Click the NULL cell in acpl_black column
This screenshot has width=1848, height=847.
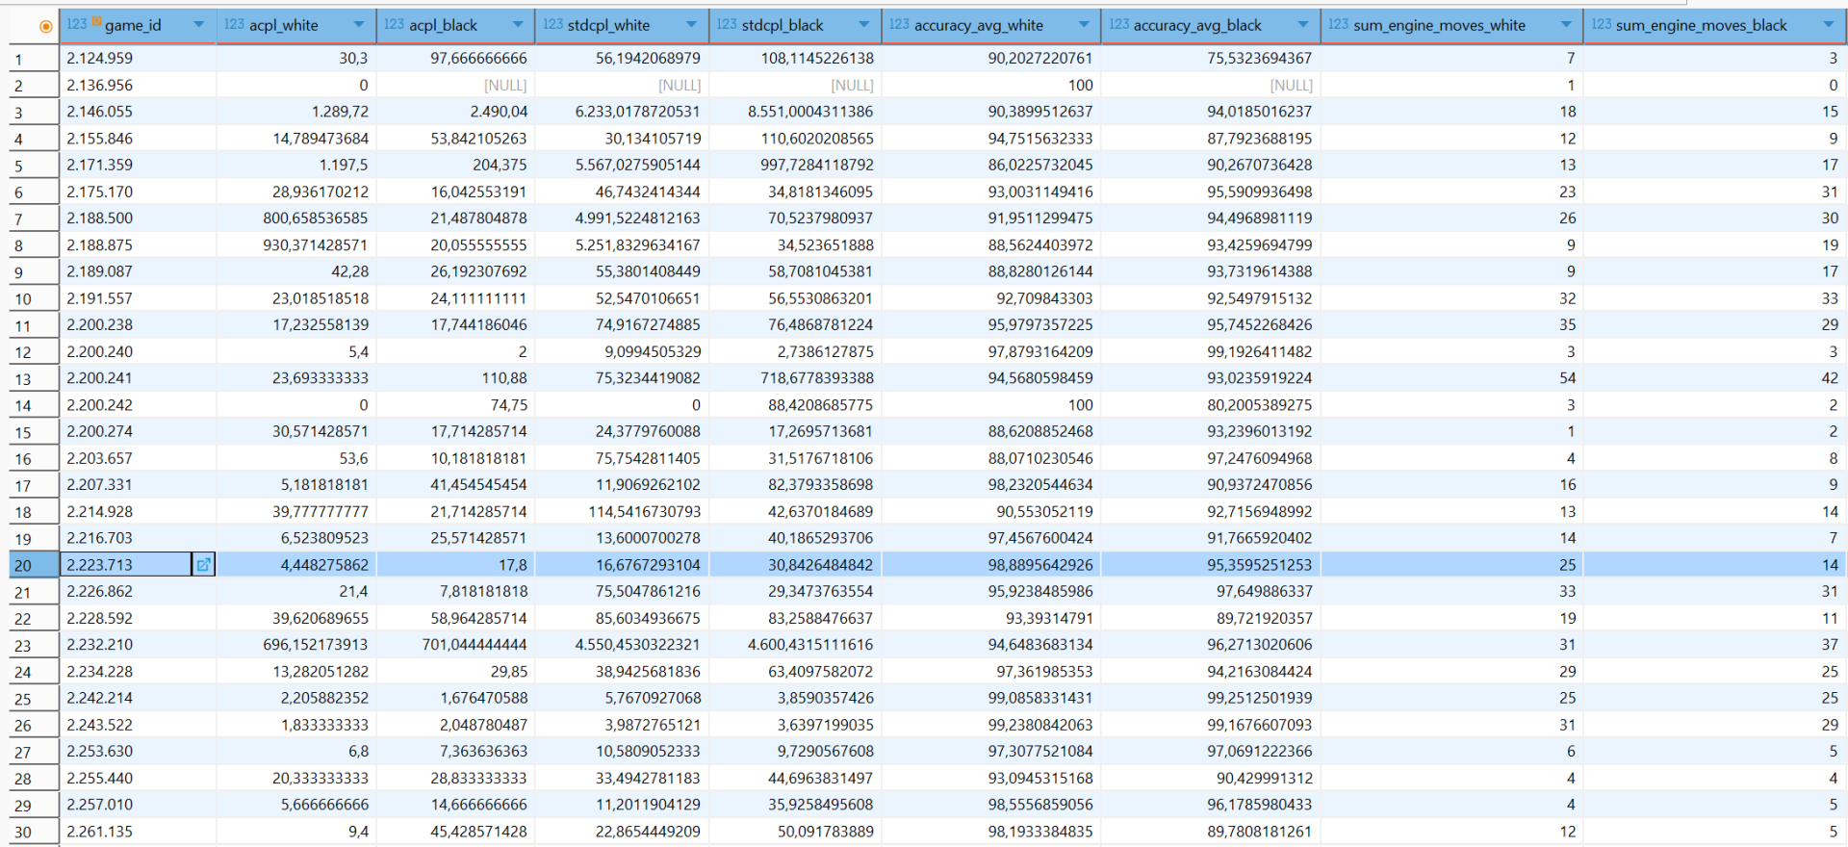(504, 86)
